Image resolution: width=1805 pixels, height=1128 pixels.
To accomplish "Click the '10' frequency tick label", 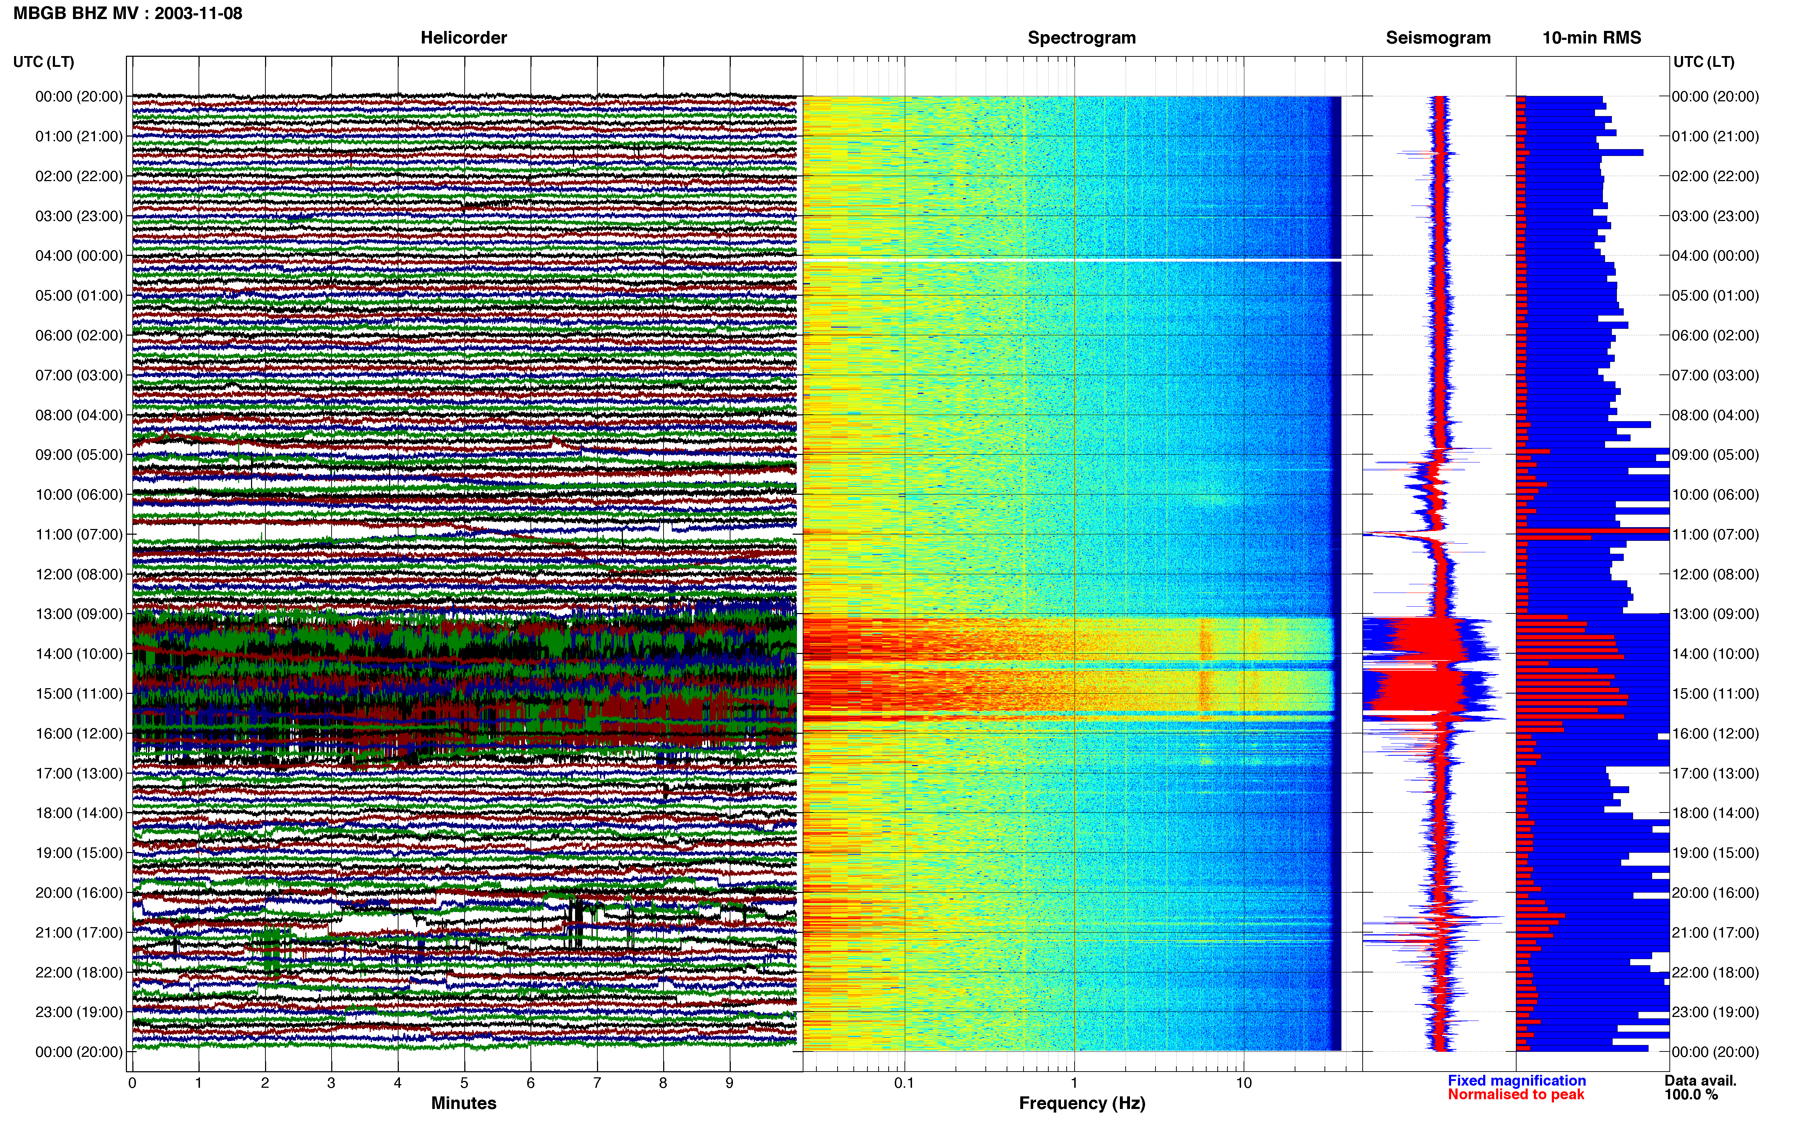I will 1243,1082.
